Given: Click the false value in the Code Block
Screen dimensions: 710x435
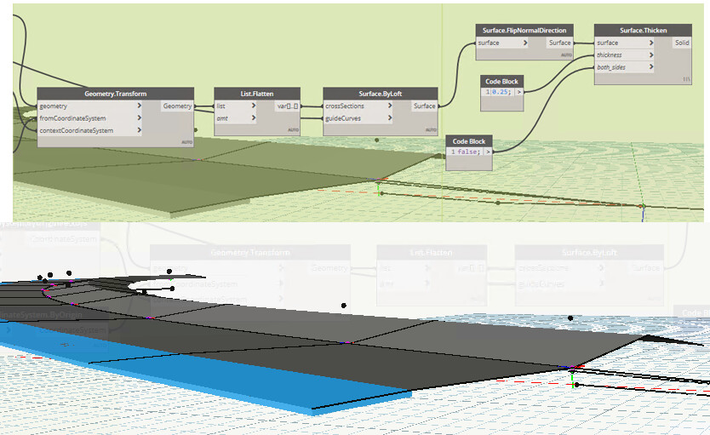Looking at the screenshot, I should pyautogui.click(x=468, y=152).
